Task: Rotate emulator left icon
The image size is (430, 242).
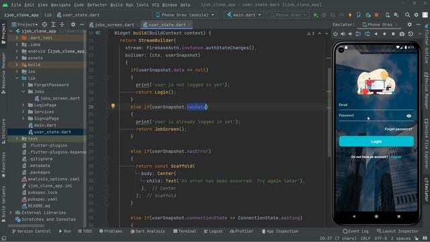Action: 358,34
